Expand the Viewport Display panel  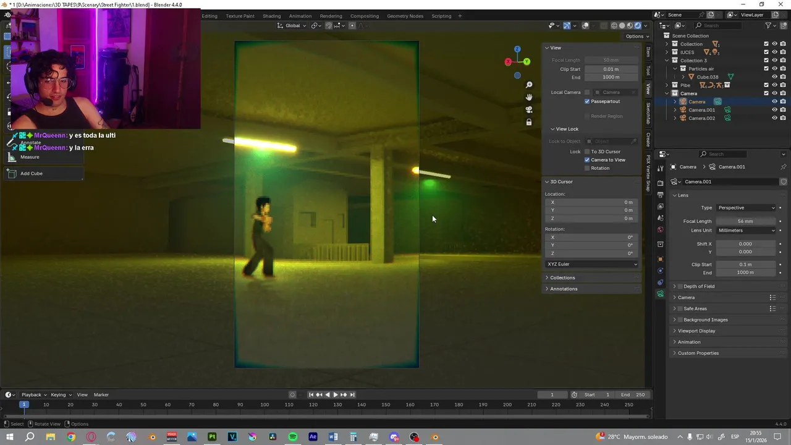pyautogui.click(x=696, y=331)
